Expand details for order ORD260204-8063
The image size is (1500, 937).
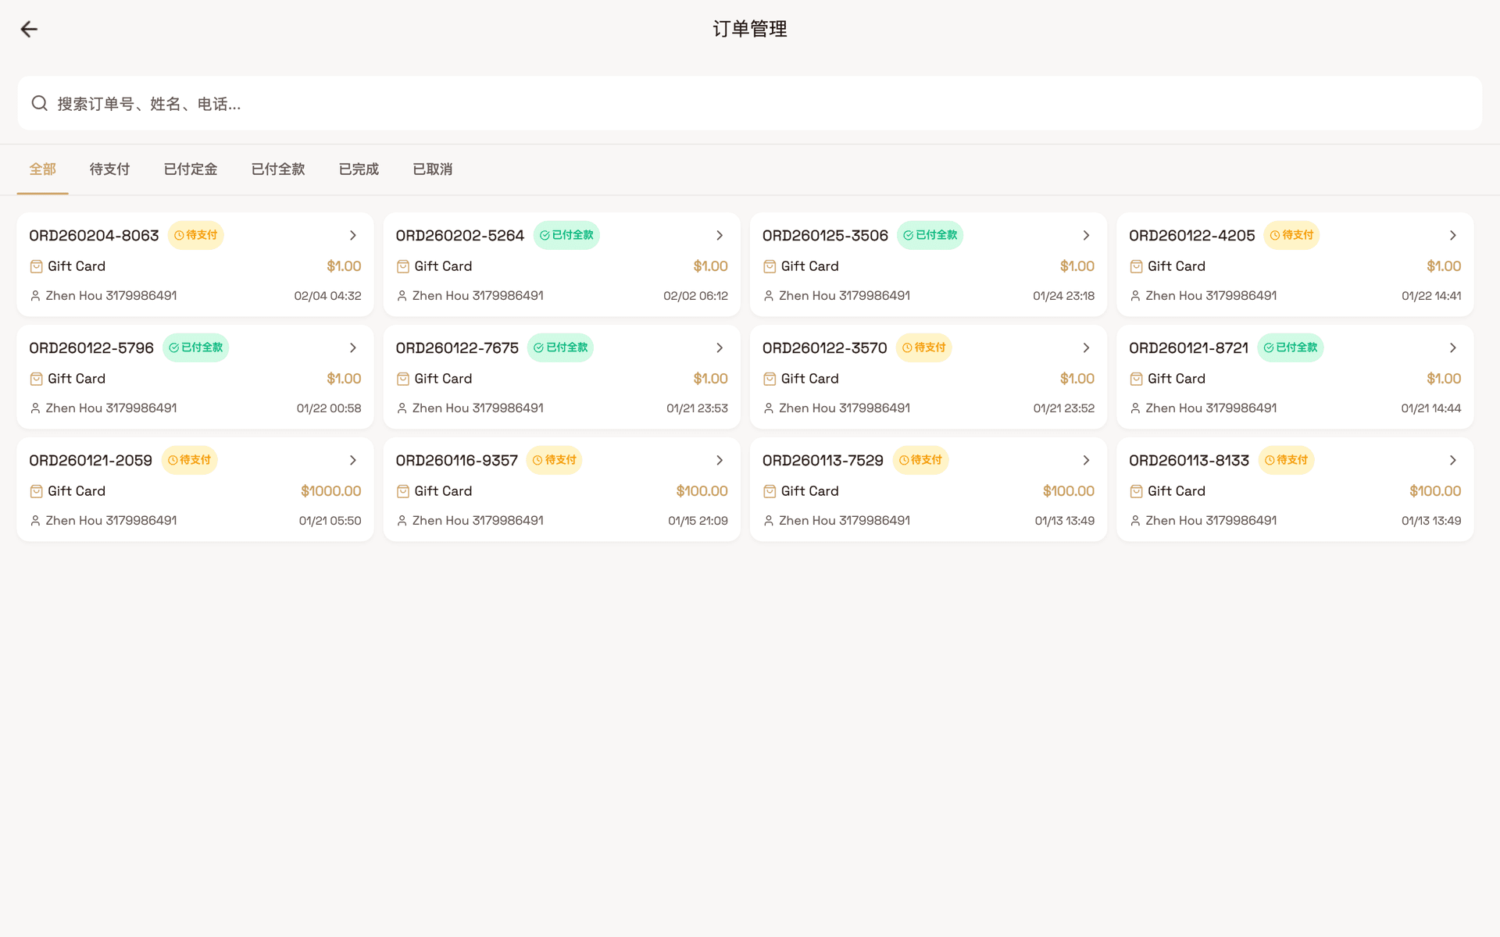tap(352, 235)
